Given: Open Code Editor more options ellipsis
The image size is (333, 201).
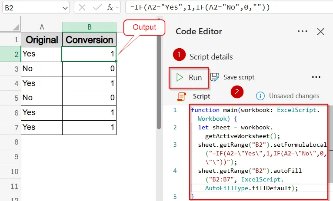Looking at the screenshot, I should (x=303, y=31).
